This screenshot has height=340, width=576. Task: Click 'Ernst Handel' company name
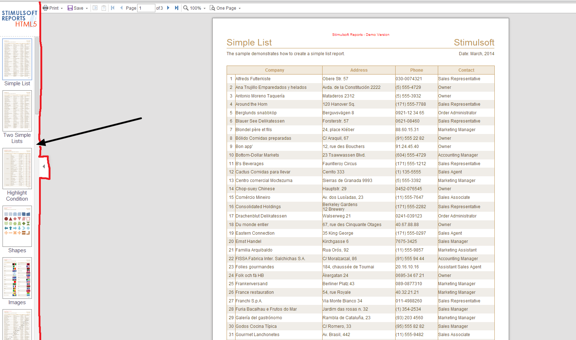coord(248,241)
